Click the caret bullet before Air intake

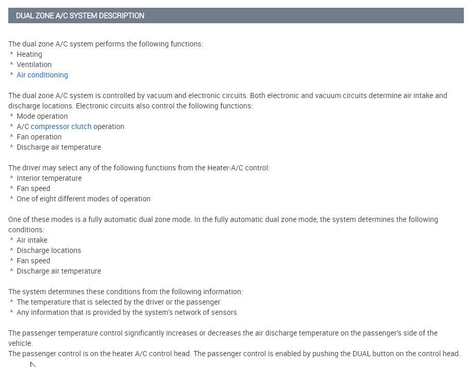11,240
